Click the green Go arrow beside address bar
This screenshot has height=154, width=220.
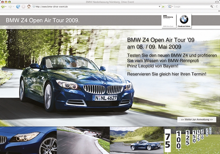pyautogui.click(x=163, y=7)
